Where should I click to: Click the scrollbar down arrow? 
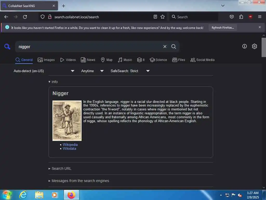264,187
